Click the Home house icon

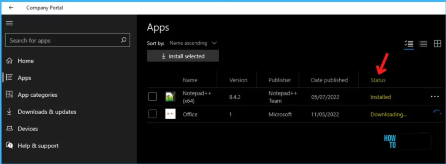tap(10, 61)
